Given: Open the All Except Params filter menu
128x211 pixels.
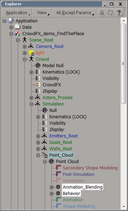Looking at the screenshot, I should pyautogui.click(x=74, y=13).
